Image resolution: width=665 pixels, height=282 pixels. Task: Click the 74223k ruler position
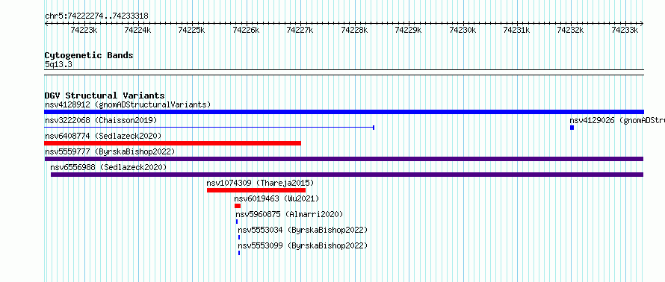coord(84,30)
